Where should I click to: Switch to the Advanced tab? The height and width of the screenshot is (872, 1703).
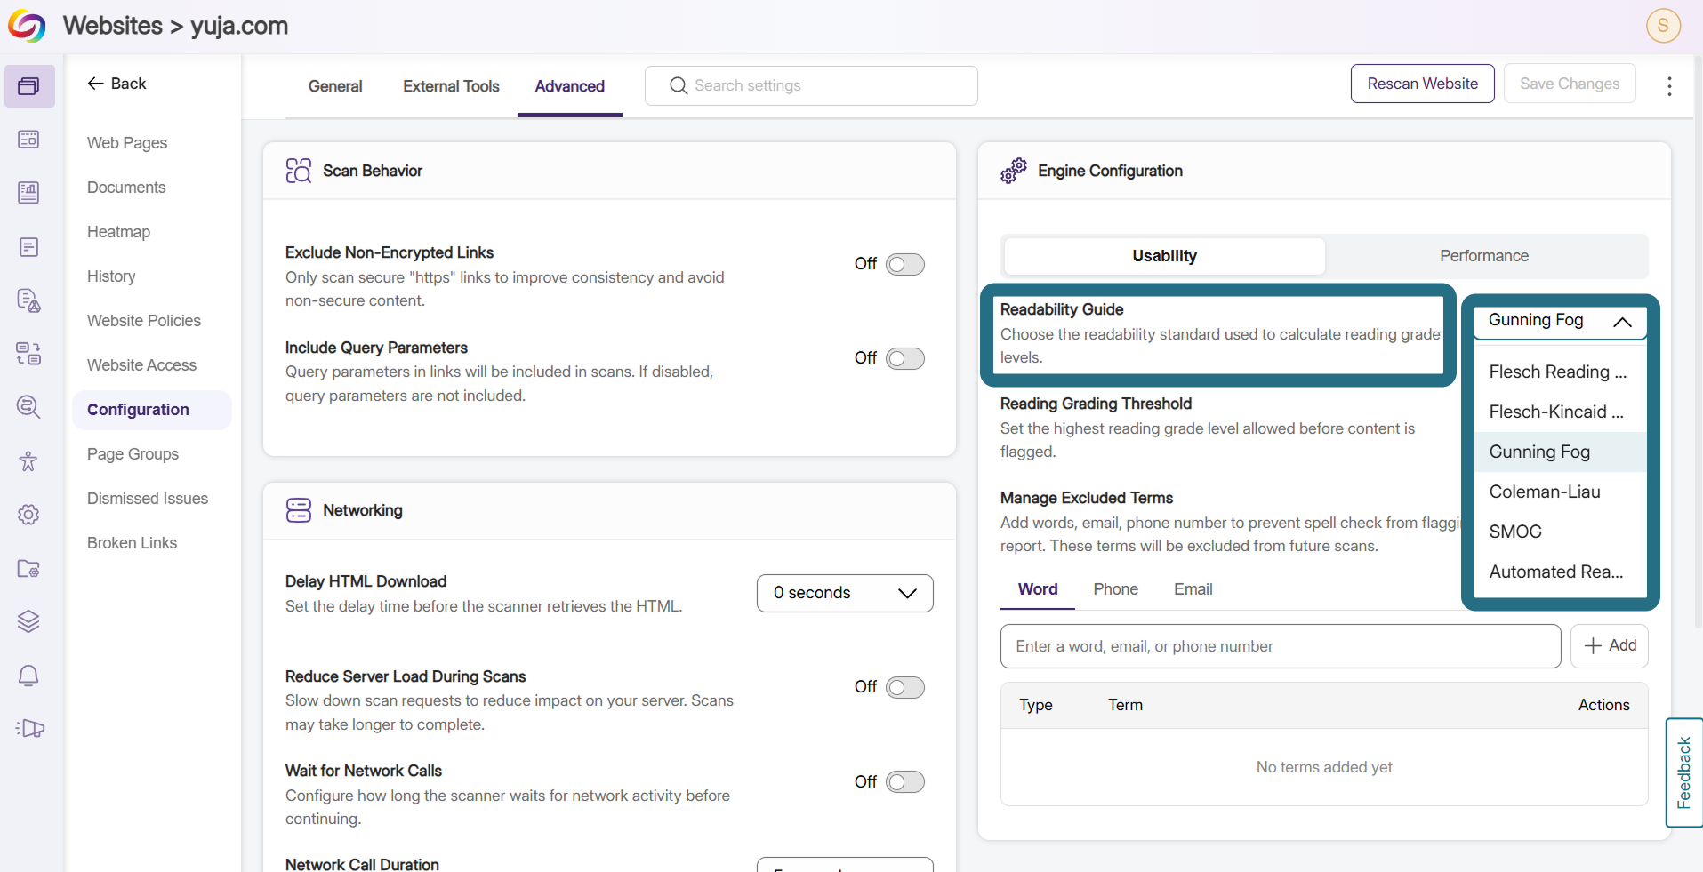click(570, 86)
